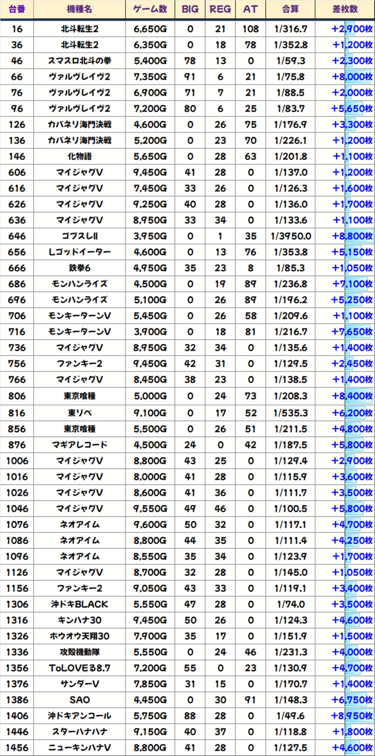The image size is (375, 756).
Task: Click the ゴブスレII machine name cell
Action: coord(79,236)
